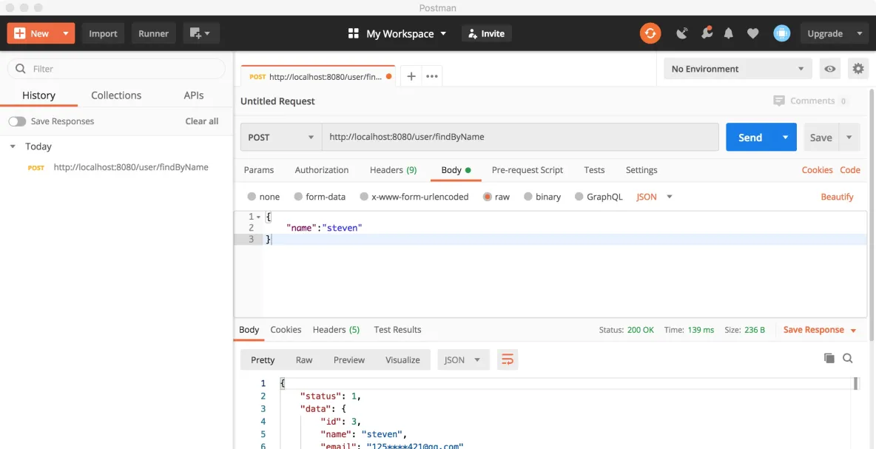Search within the response body

(x=847, y=358)
